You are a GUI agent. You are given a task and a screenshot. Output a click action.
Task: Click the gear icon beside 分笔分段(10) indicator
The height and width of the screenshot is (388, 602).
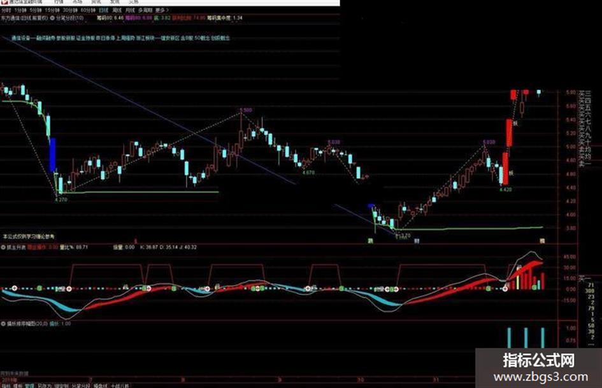tap(52, 18)
